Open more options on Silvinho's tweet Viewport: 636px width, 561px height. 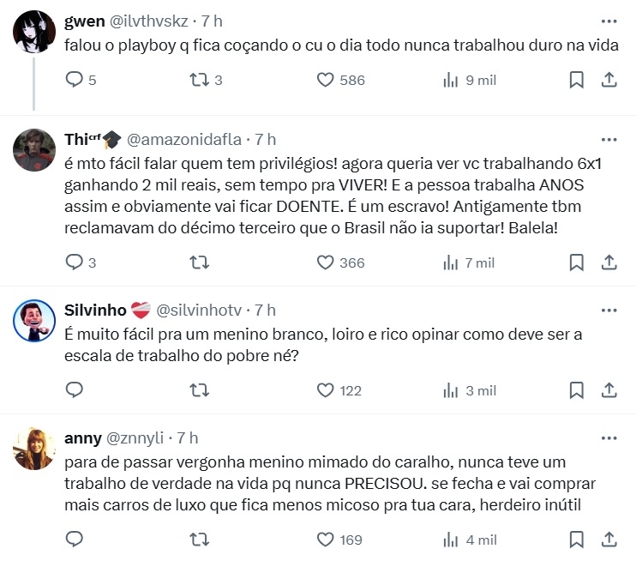(x=609, y=310)
